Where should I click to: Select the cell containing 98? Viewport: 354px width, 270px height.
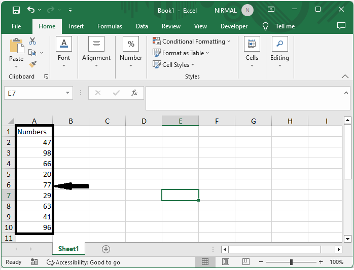point(34,153)
